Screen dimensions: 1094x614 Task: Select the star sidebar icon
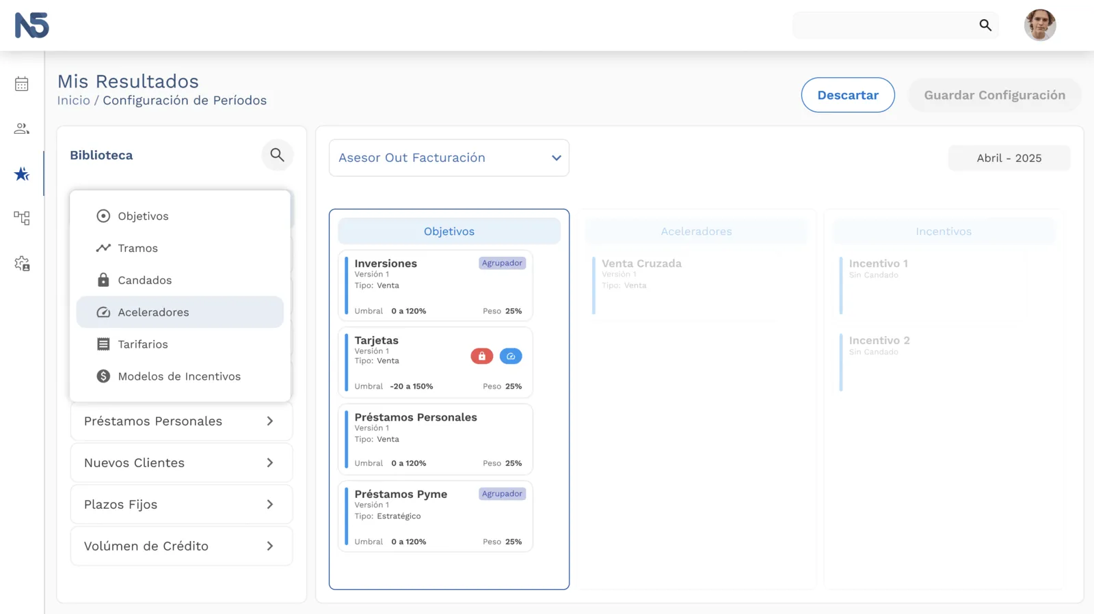click(22, 174)
